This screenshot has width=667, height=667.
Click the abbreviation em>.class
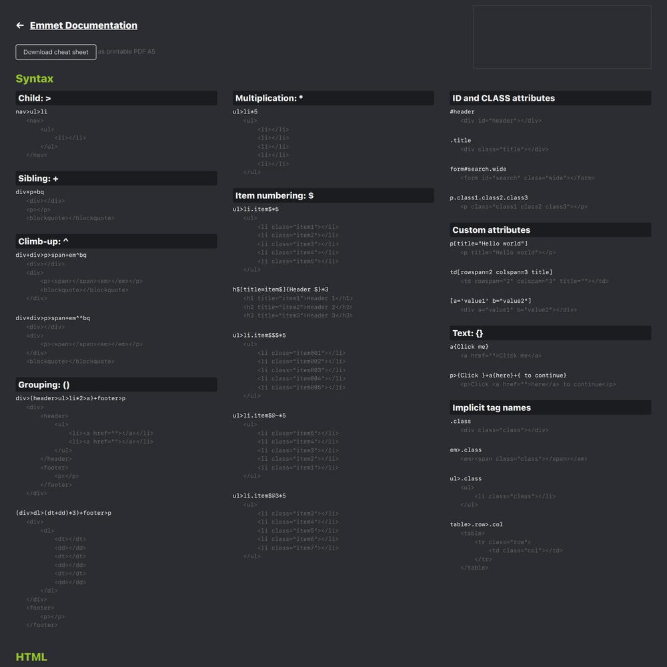pyautogui.click(x=466, y=450)
